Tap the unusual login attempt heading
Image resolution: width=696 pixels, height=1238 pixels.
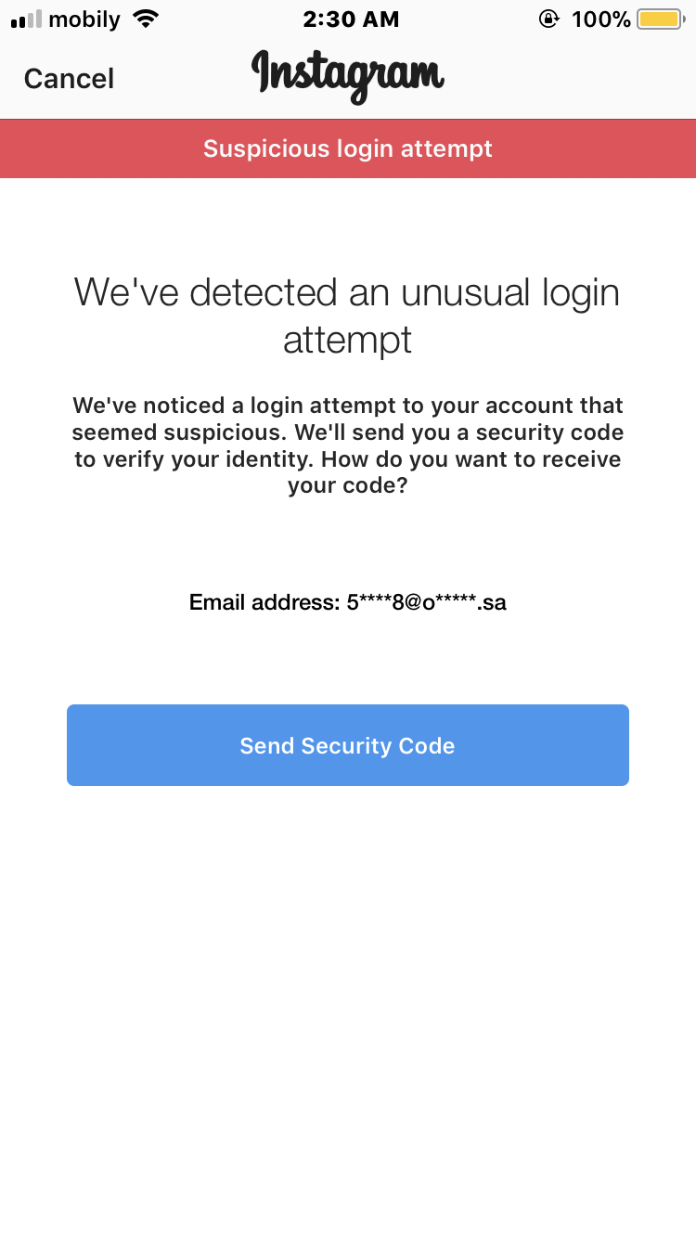347,316
